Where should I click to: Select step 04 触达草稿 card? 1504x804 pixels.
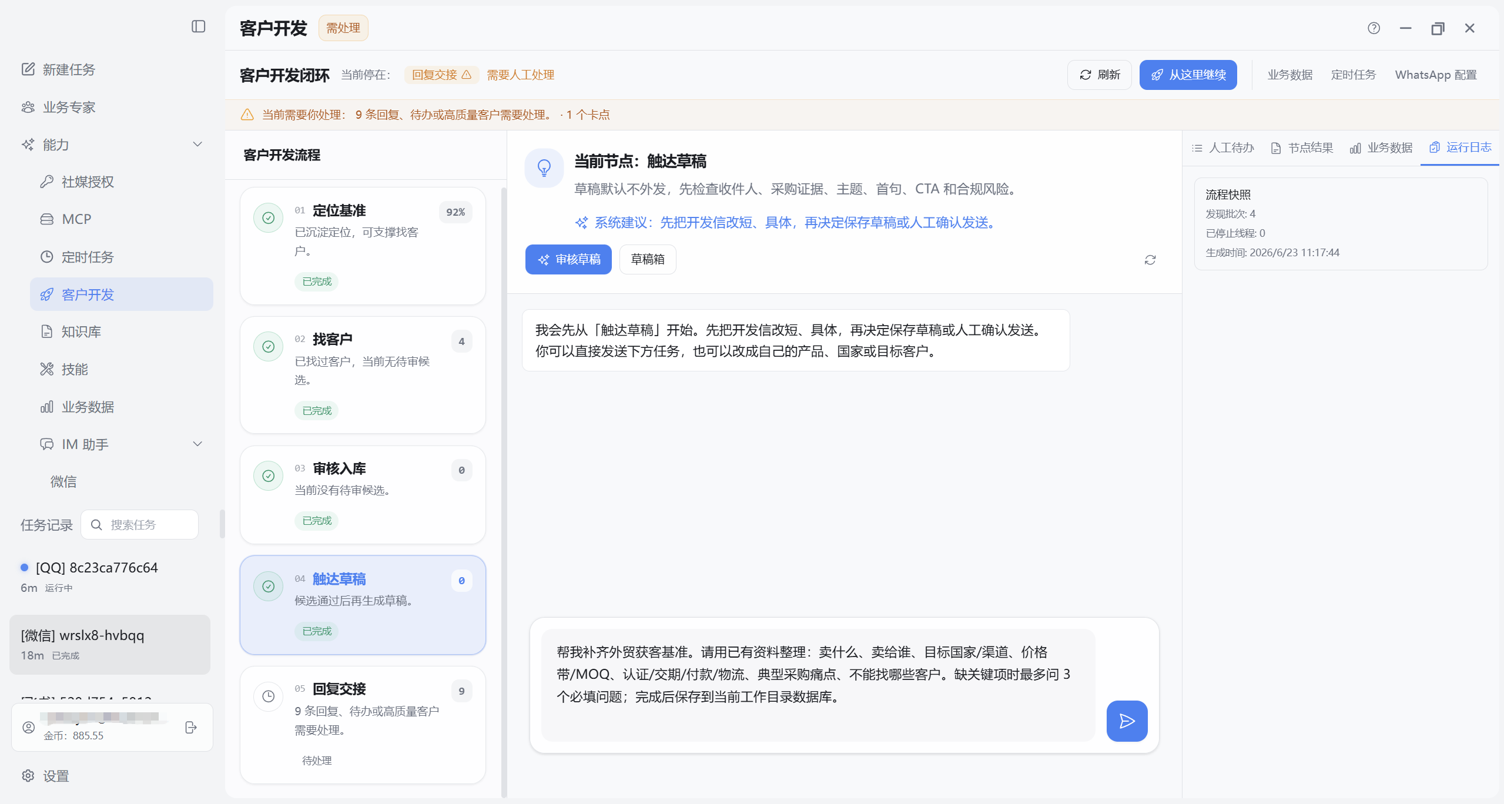tap(363, 605)
